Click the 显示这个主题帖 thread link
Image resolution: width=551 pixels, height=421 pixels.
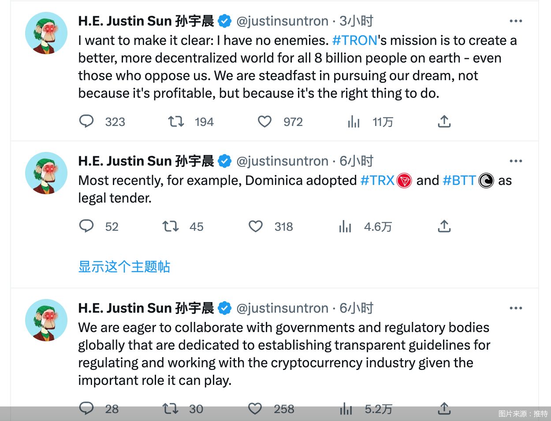pos(124,266)
